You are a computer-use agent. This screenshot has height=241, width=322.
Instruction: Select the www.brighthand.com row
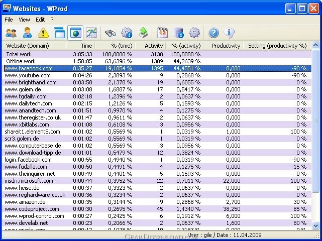point(157,82)
